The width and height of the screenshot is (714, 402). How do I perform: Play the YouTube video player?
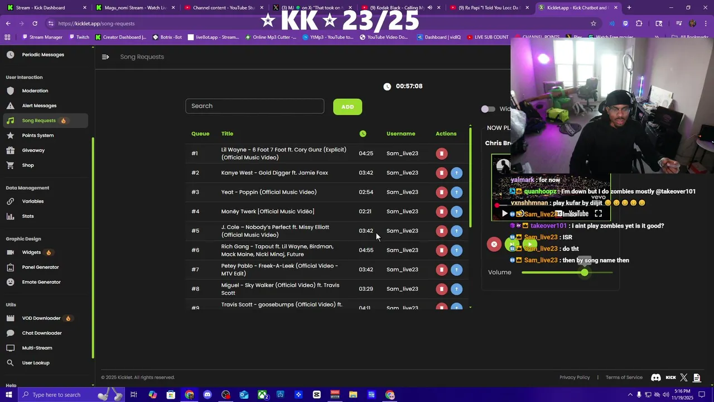tap(505, 213)
